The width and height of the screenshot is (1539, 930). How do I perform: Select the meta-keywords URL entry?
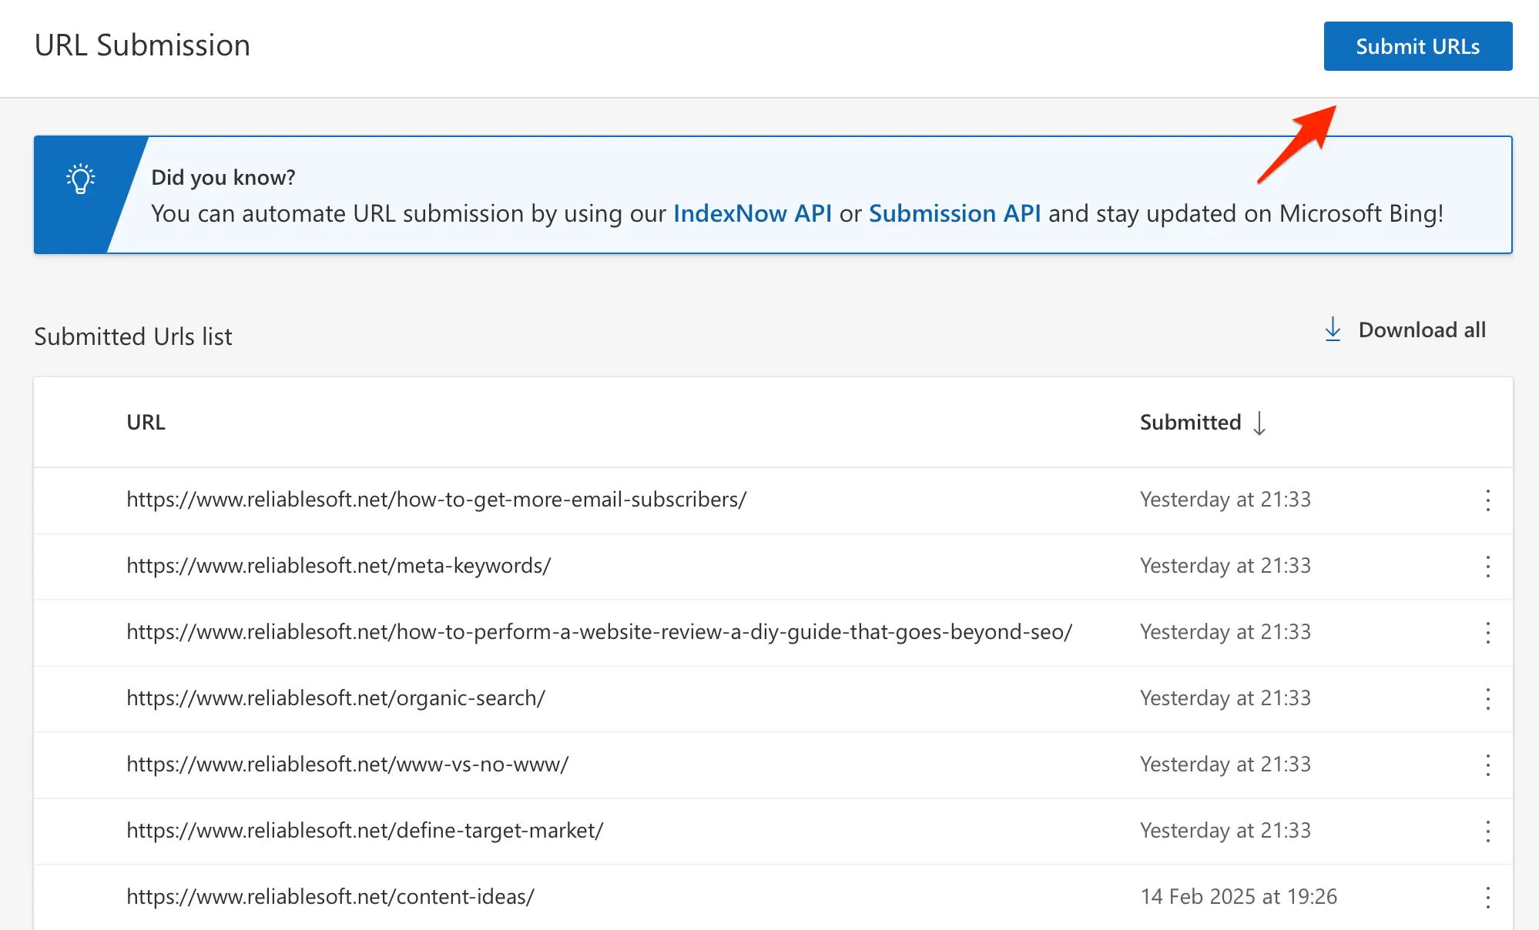[338, 566]
